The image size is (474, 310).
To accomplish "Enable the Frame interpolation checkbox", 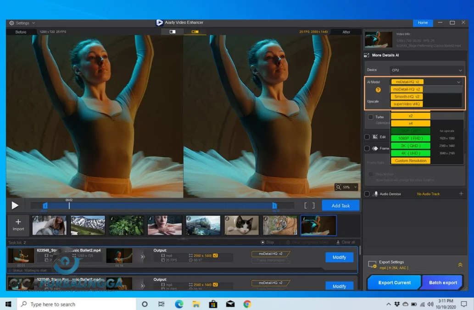I will click(x=367, y=148).
